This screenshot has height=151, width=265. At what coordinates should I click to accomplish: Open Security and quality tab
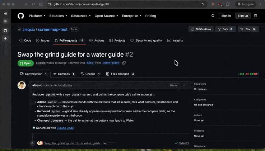146,41
